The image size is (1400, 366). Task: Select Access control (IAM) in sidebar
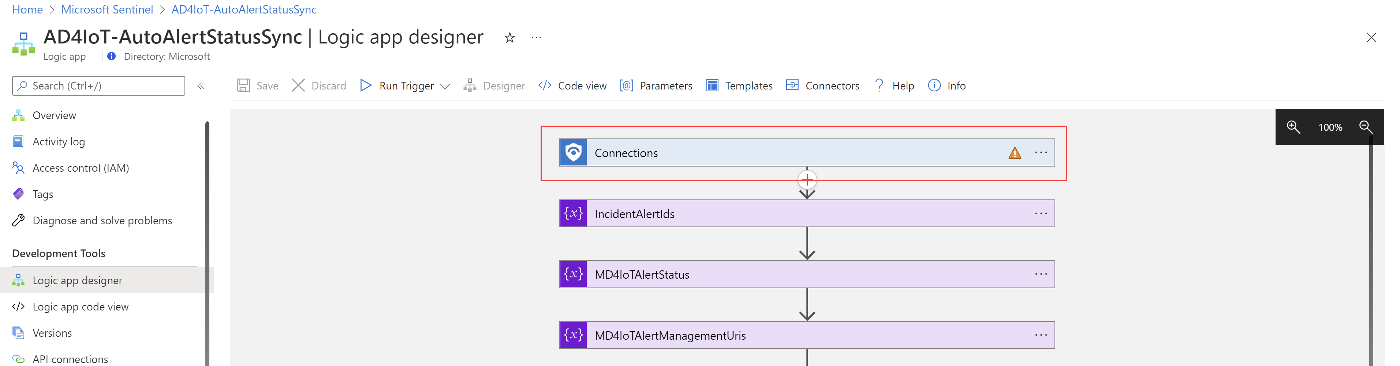[x=81, y=168]
